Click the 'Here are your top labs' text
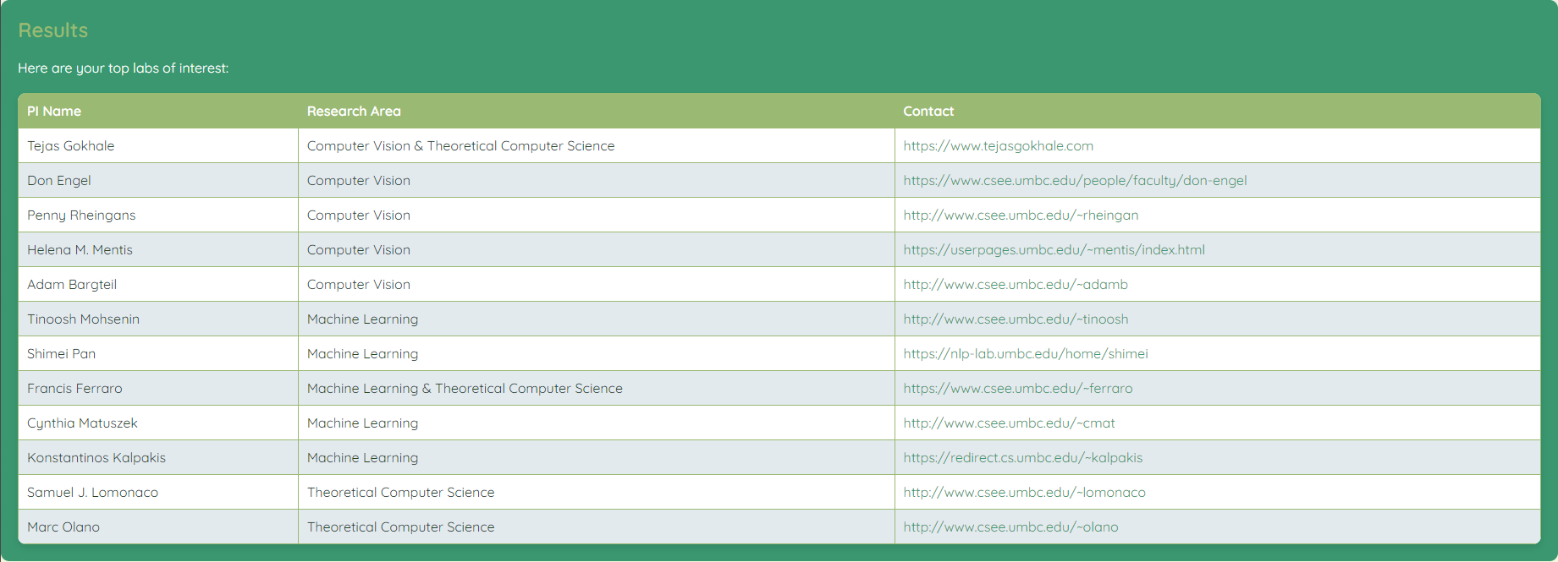The height and width of the screenshot is (562, 1558). (124, 68)
